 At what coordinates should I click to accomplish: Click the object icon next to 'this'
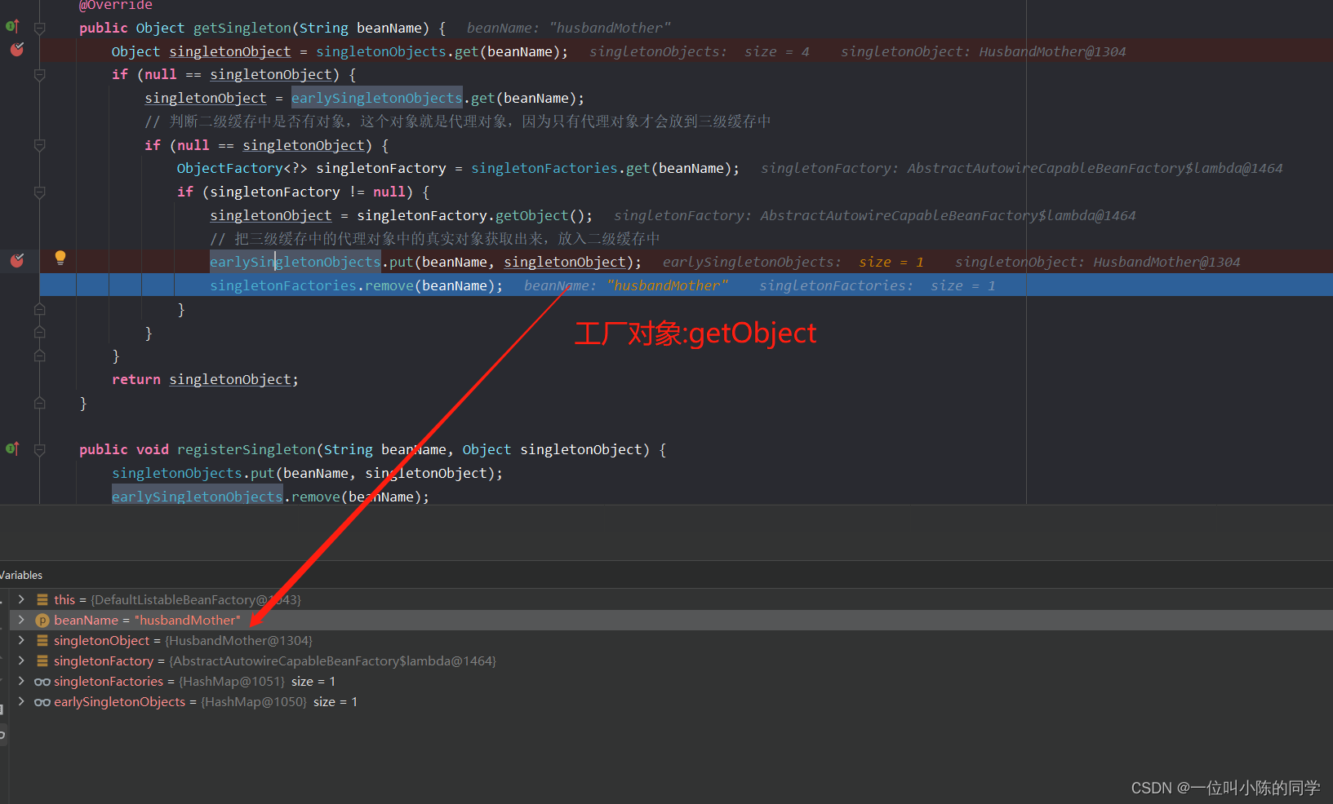click(42, 599)
